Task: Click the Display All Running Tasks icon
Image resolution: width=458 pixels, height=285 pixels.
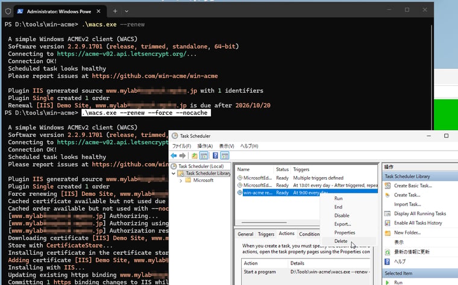Action: [387, 214]
